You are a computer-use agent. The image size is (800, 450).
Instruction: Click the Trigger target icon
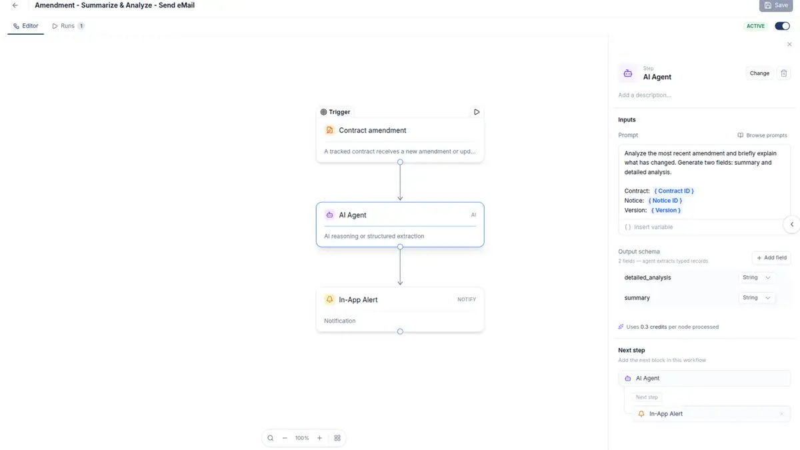pyautogui.click(x=324, y=112)
